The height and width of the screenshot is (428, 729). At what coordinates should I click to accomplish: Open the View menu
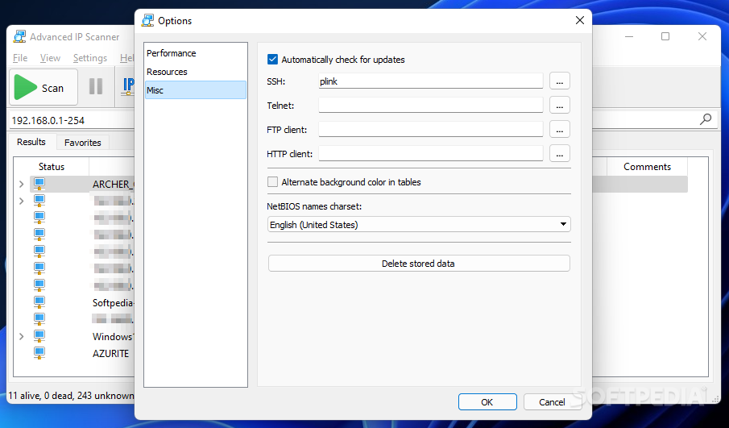coord(50,58)
